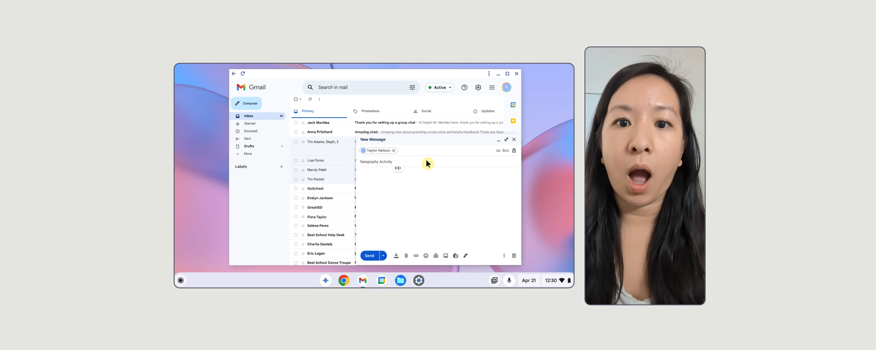Insert signature with the pen icon
876x350 pixels.
pyautogui.click(x=466, y=256)
